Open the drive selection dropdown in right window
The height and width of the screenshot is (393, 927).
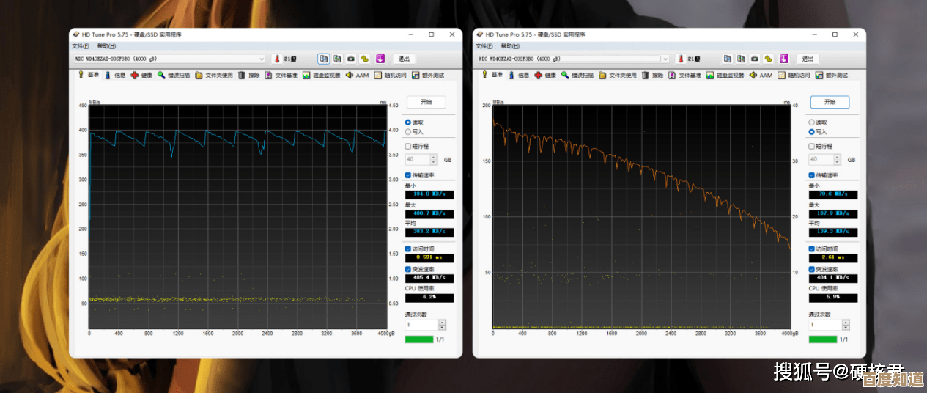pos(665,59)
